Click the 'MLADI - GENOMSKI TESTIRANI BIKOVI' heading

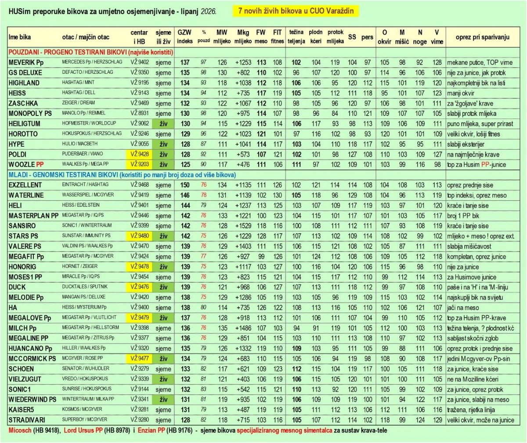coord(122,175)
